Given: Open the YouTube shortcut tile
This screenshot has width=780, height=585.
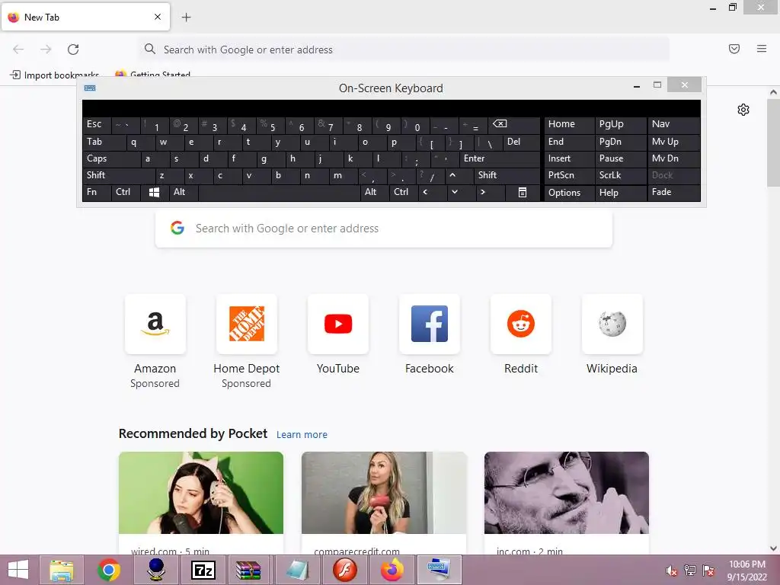Looking at the screenshot, I should click(338, 324).
